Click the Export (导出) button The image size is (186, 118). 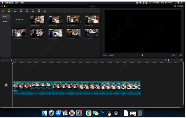(x=180, y=6)
